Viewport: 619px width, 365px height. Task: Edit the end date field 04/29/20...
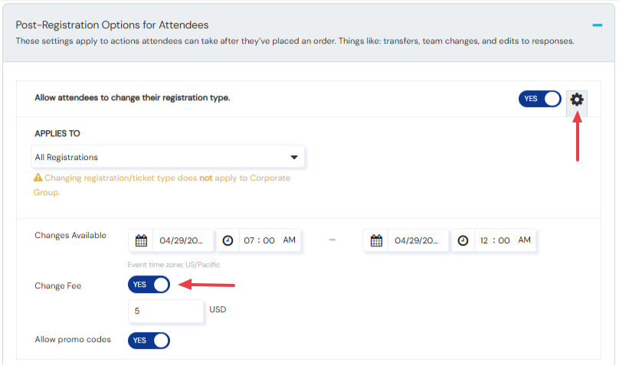coord(418,240)
